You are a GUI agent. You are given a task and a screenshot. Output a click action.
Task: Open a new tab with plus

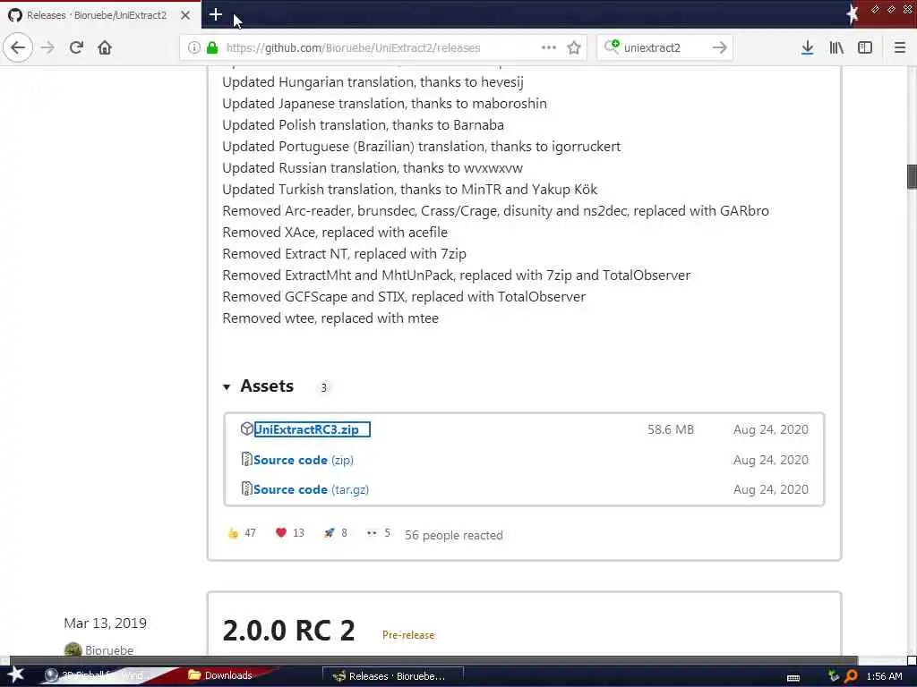pos(215,14)
